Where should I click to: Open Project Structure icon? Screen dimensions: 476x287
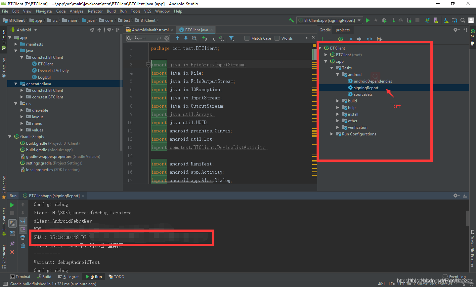click(454, 20)
